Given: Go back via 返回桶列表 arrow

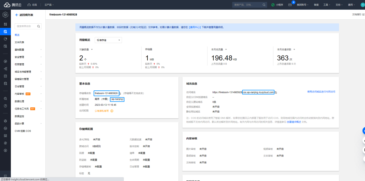Looking at the screenshot, I should pos(17,15).
